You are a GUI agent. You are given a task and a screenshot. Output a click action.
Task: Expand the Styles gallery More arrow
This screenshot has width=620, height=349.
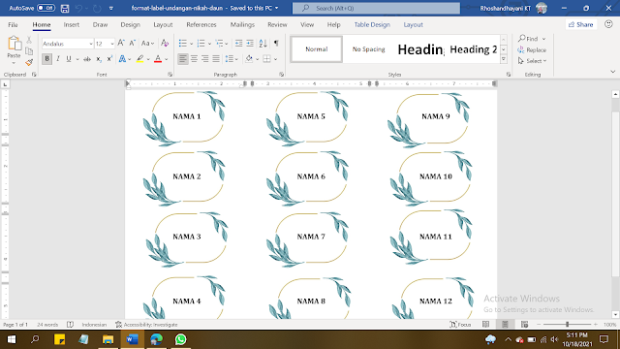(504, 59)
